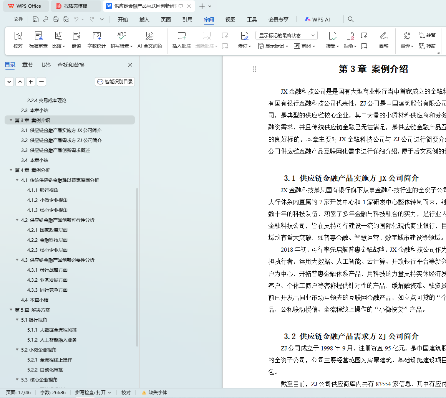Collapse the 4.1 传统供应链金融 outline node
446x398 pixels.
[x=17, y=180]
